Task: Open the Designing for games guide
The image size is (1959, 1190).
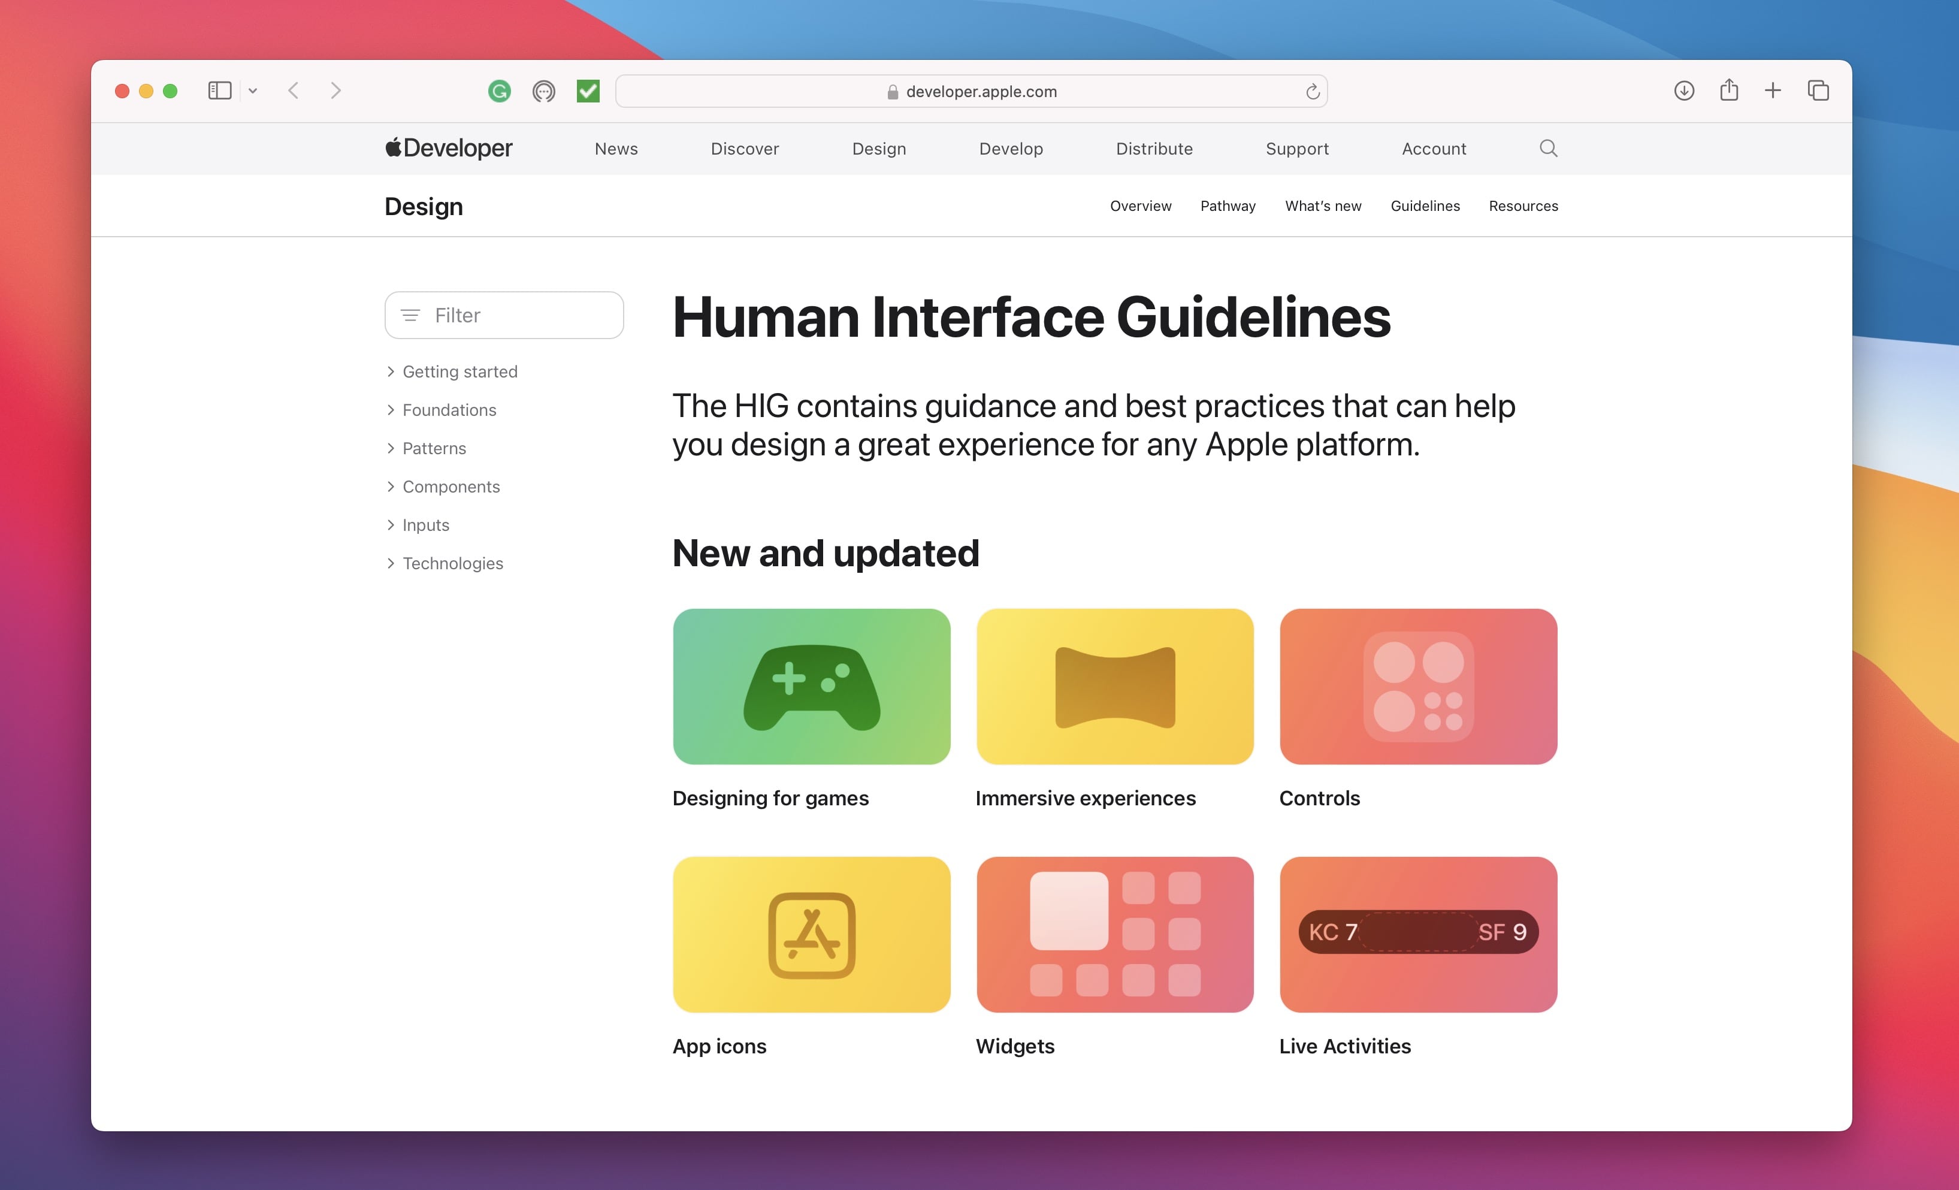Action: tap(810, 685)
